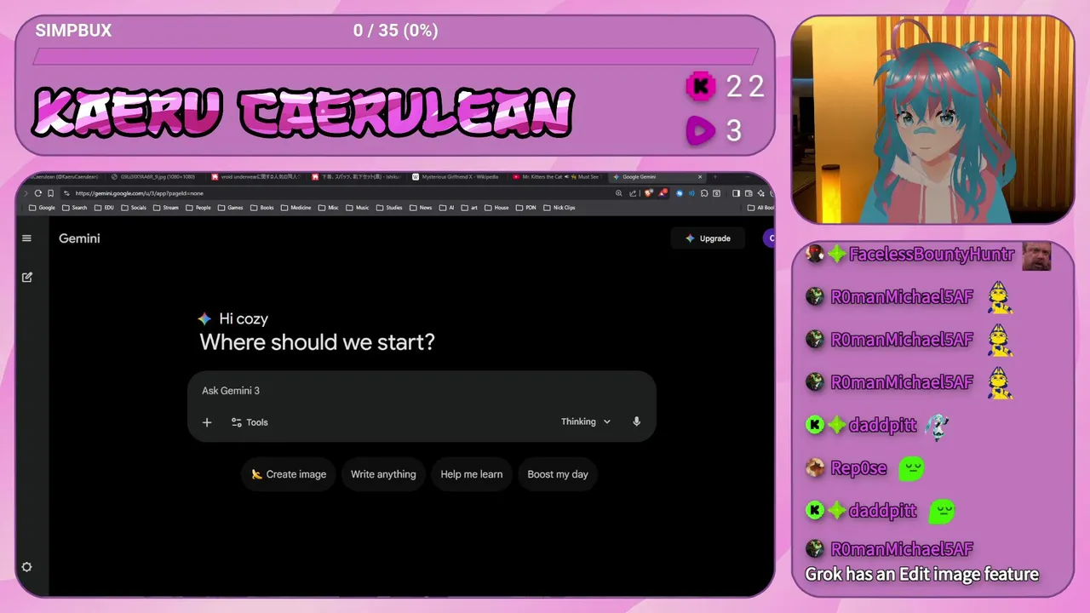The width and height of the screenshot is (1090, 613).
Task: Click the Create image suggestion chip
Action: pyautogui.click(x=289, y=474)
